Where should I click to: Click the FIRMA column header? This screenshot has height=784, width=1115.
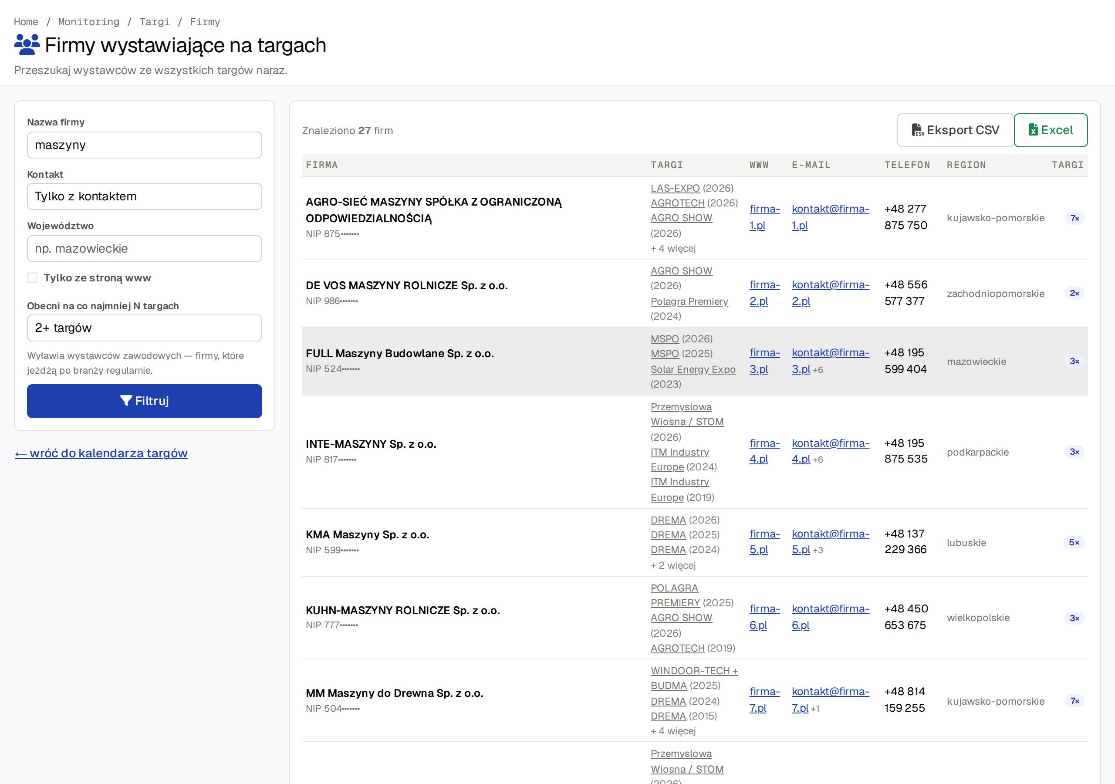pos(321,165)
